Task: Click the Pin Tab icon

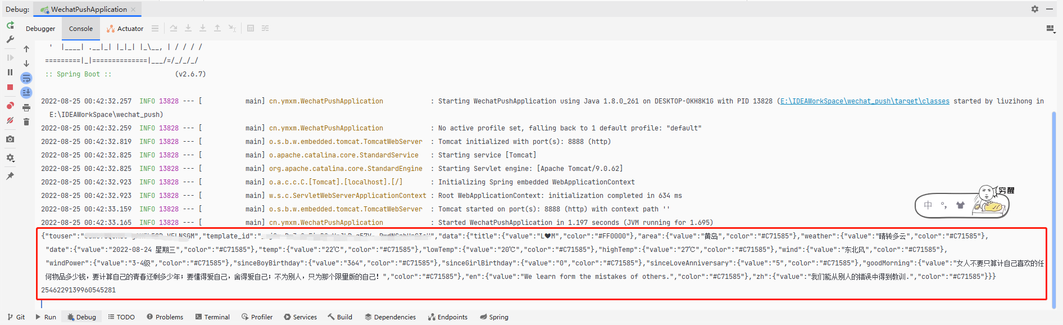Action: click(x=10, y=176)
